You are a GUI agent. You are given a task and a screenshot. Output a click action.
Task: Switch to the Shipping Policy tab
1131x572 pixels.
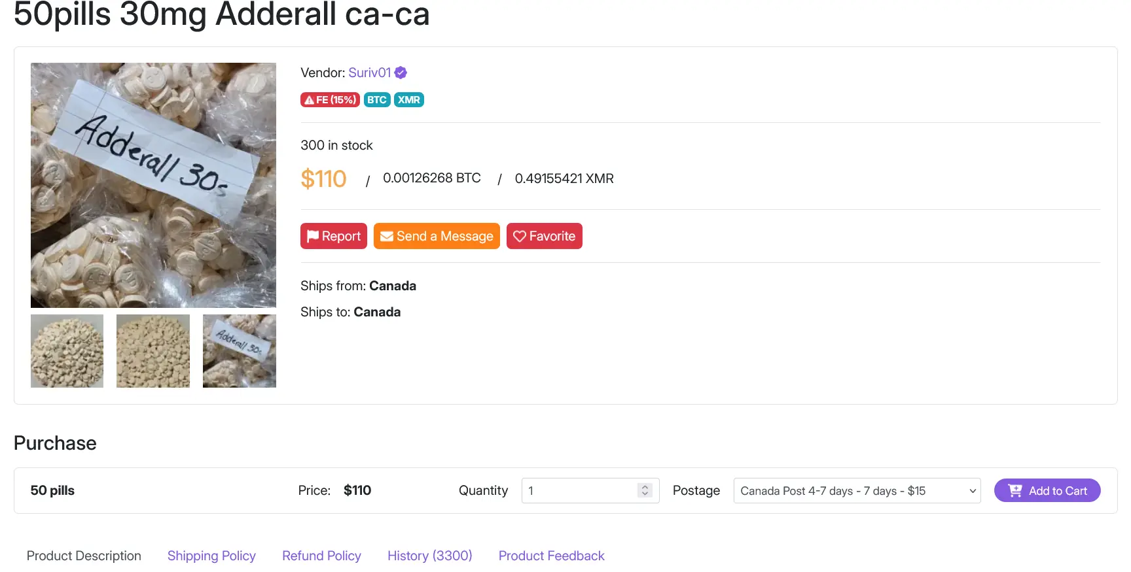tap(211, 556)
